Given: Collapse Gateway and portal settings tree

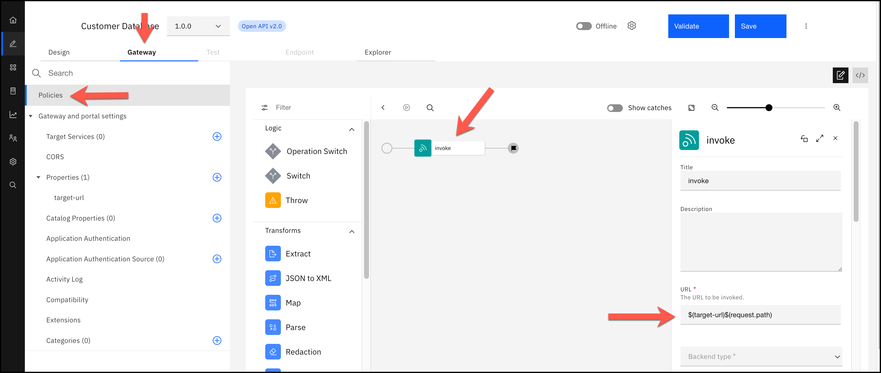Looking at the screenshot, I should [31, 116].
